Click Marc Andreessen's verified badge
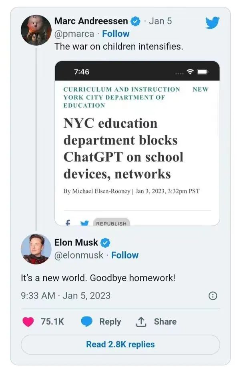The height and width of the screenshot is (367, 241). 136,21
